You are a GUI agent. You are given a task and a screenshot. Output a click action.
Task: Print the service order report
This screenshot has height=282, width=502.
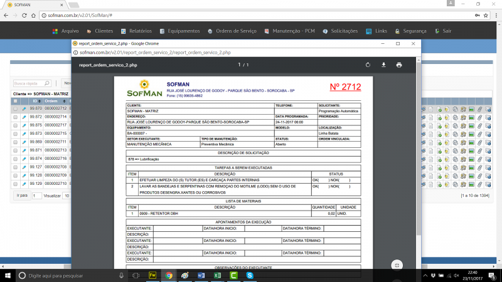[398, 65]
